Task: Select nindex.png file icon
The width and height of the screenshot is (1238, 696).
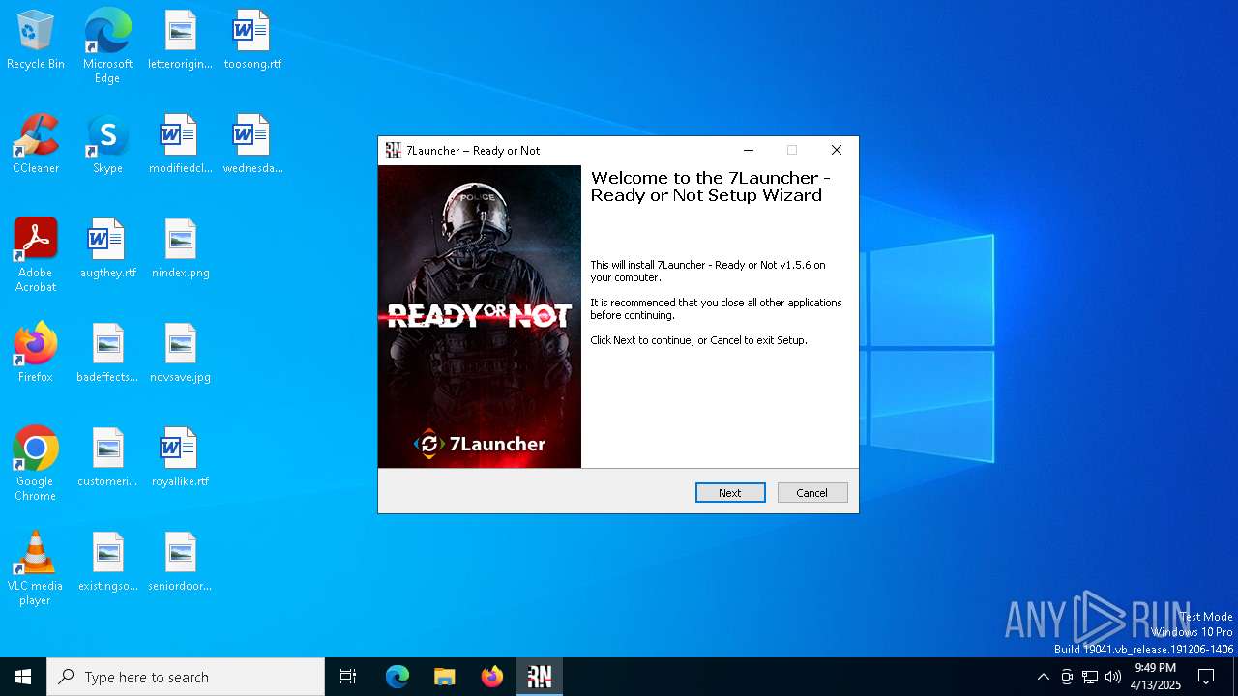Action: click(180, 249)
